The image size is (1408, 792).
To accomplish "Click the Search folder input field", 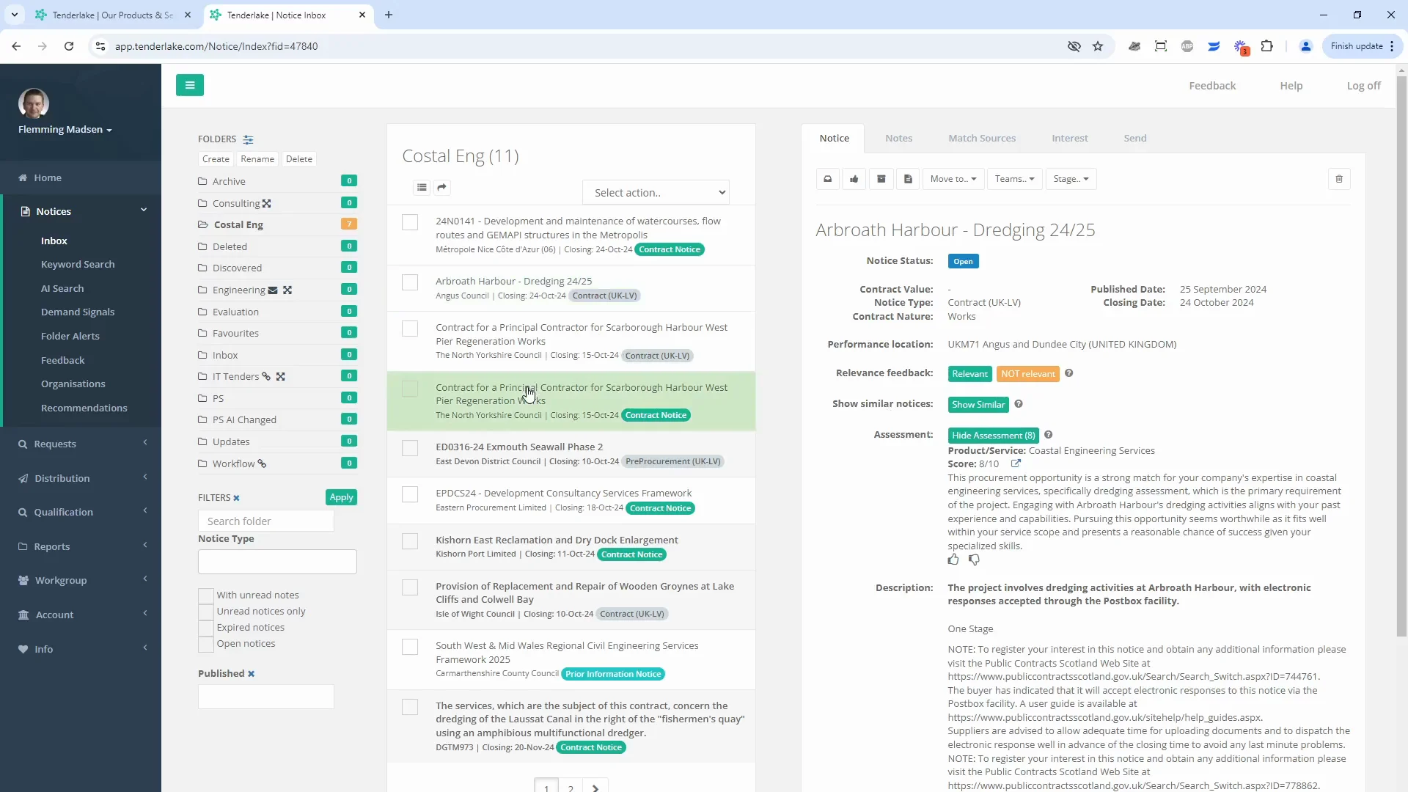I will [265, 521].
